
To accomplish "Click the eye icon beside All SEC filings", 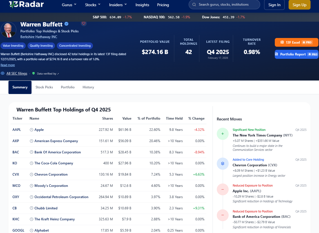I will [x=3, y=73].
